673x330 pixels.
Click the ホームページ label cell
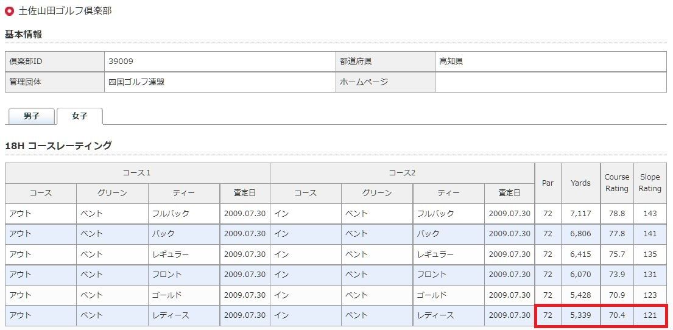(x=386, y=82)
